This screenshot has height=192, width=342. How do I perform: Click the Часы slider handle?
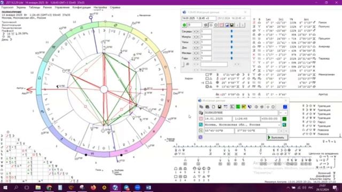pyautogui.click(x=231, y=42)
